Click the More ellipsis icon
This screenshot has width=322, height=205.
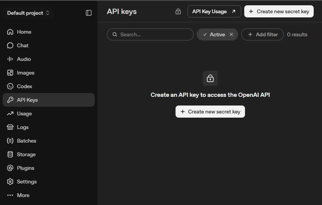pos(10,195)
